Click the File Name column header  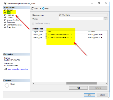coord(97,32)
